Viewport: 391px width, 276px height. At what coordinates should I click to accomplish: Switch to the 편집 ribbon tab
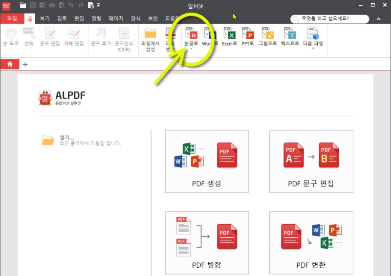79,19
